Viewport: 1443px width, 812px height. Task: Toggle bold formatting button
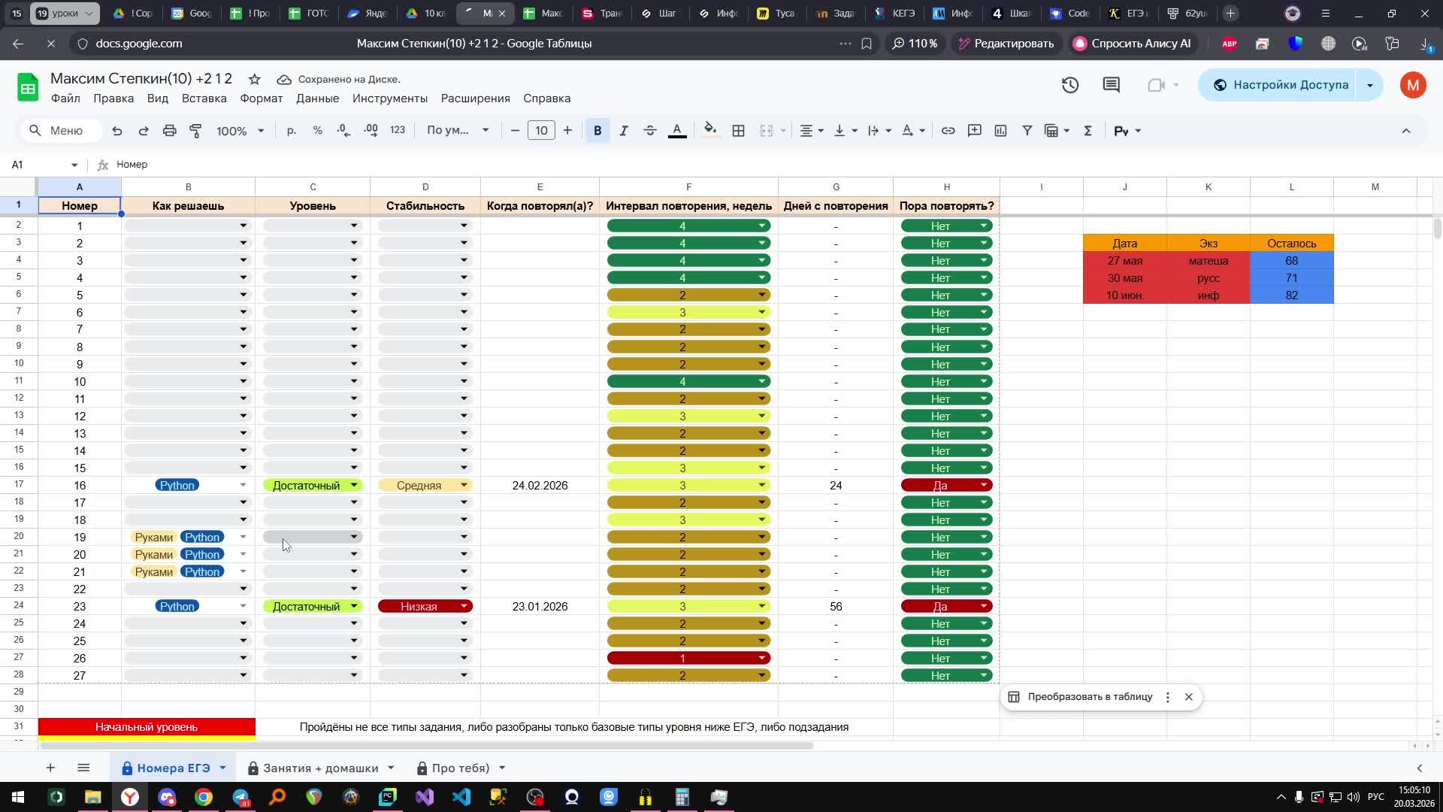597,131
